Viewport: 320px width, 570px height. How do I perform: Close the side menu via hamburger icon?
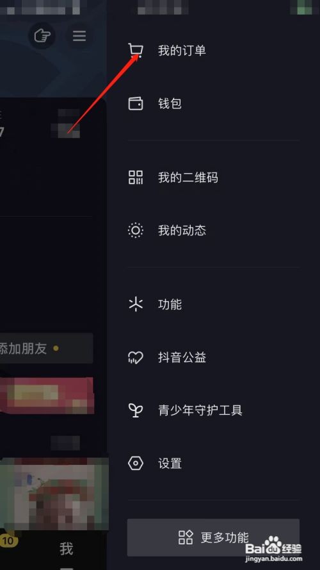(x=79, y=36)
